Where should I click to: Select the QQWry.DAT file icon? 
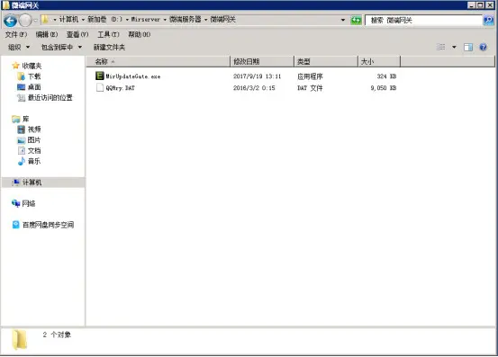(x=100, y=87)
